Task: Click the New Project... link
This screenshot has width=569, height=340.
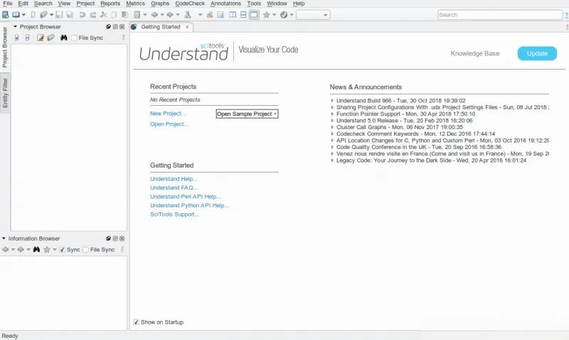Action: [x=168, y=114]
